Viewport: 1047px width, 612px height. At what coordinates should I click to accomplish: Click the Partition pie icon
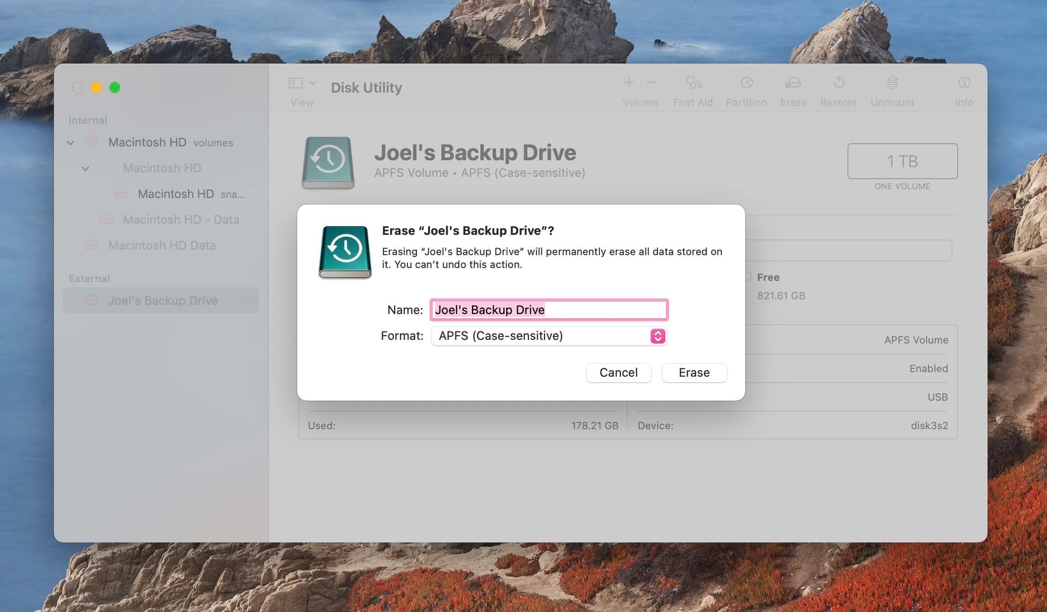click(x=747, y=83)
